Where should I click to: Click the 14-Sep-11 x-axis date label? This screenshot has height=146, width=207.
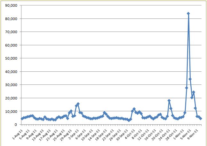94,134
